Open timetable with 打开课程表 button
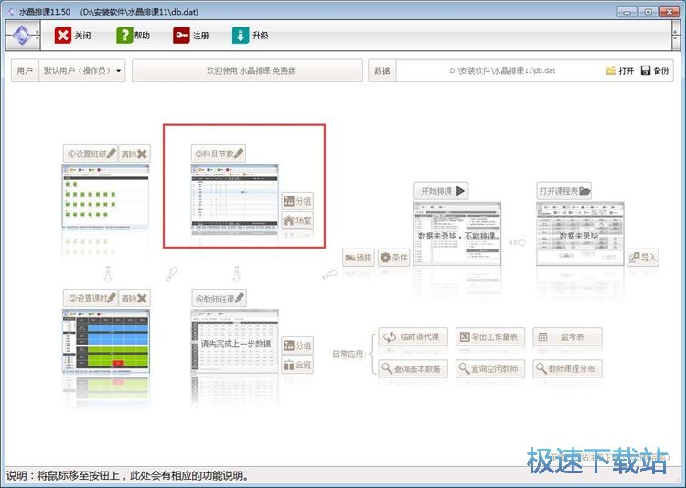686x488 pixels. tap(564, 191)
